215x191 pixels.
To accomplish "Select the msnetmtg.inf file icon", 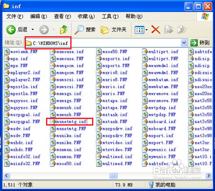I will [x=53, y=122].
